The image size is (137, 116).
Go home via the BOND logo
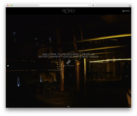(x=68, y=11)
